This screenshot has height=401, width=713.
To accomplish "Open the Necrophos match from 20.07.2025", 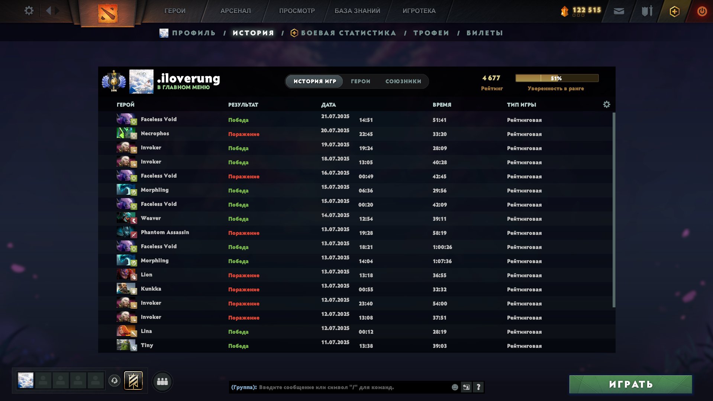I will pyautogui.click(x=355, y=133).
